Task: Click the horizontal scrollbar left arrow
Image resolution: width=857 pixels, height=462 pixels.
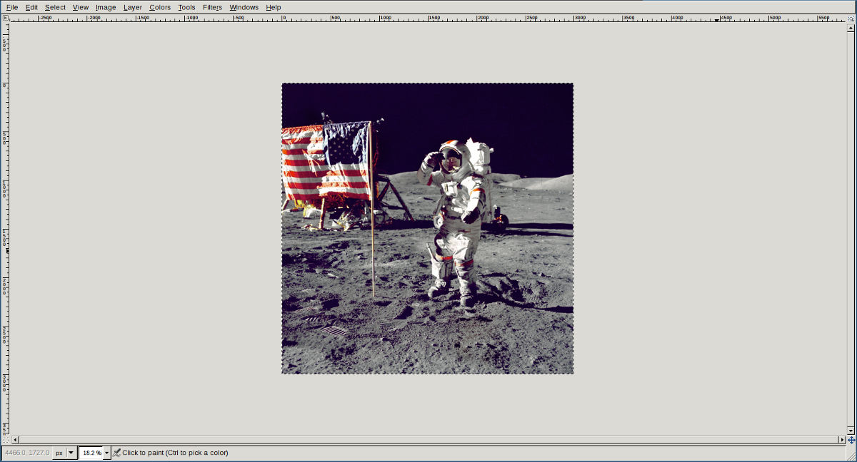Action: point(15,440)
